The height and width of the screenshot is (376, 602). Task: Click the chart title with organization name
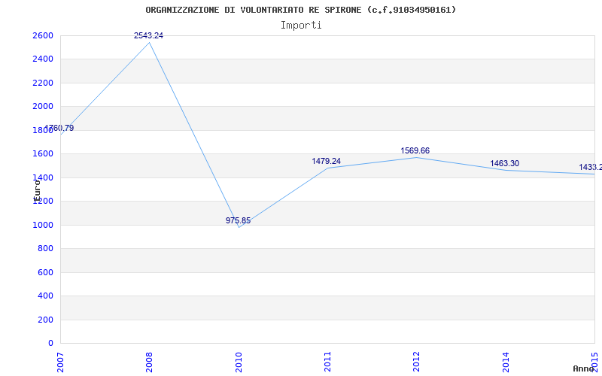click(x=300, y=10)
